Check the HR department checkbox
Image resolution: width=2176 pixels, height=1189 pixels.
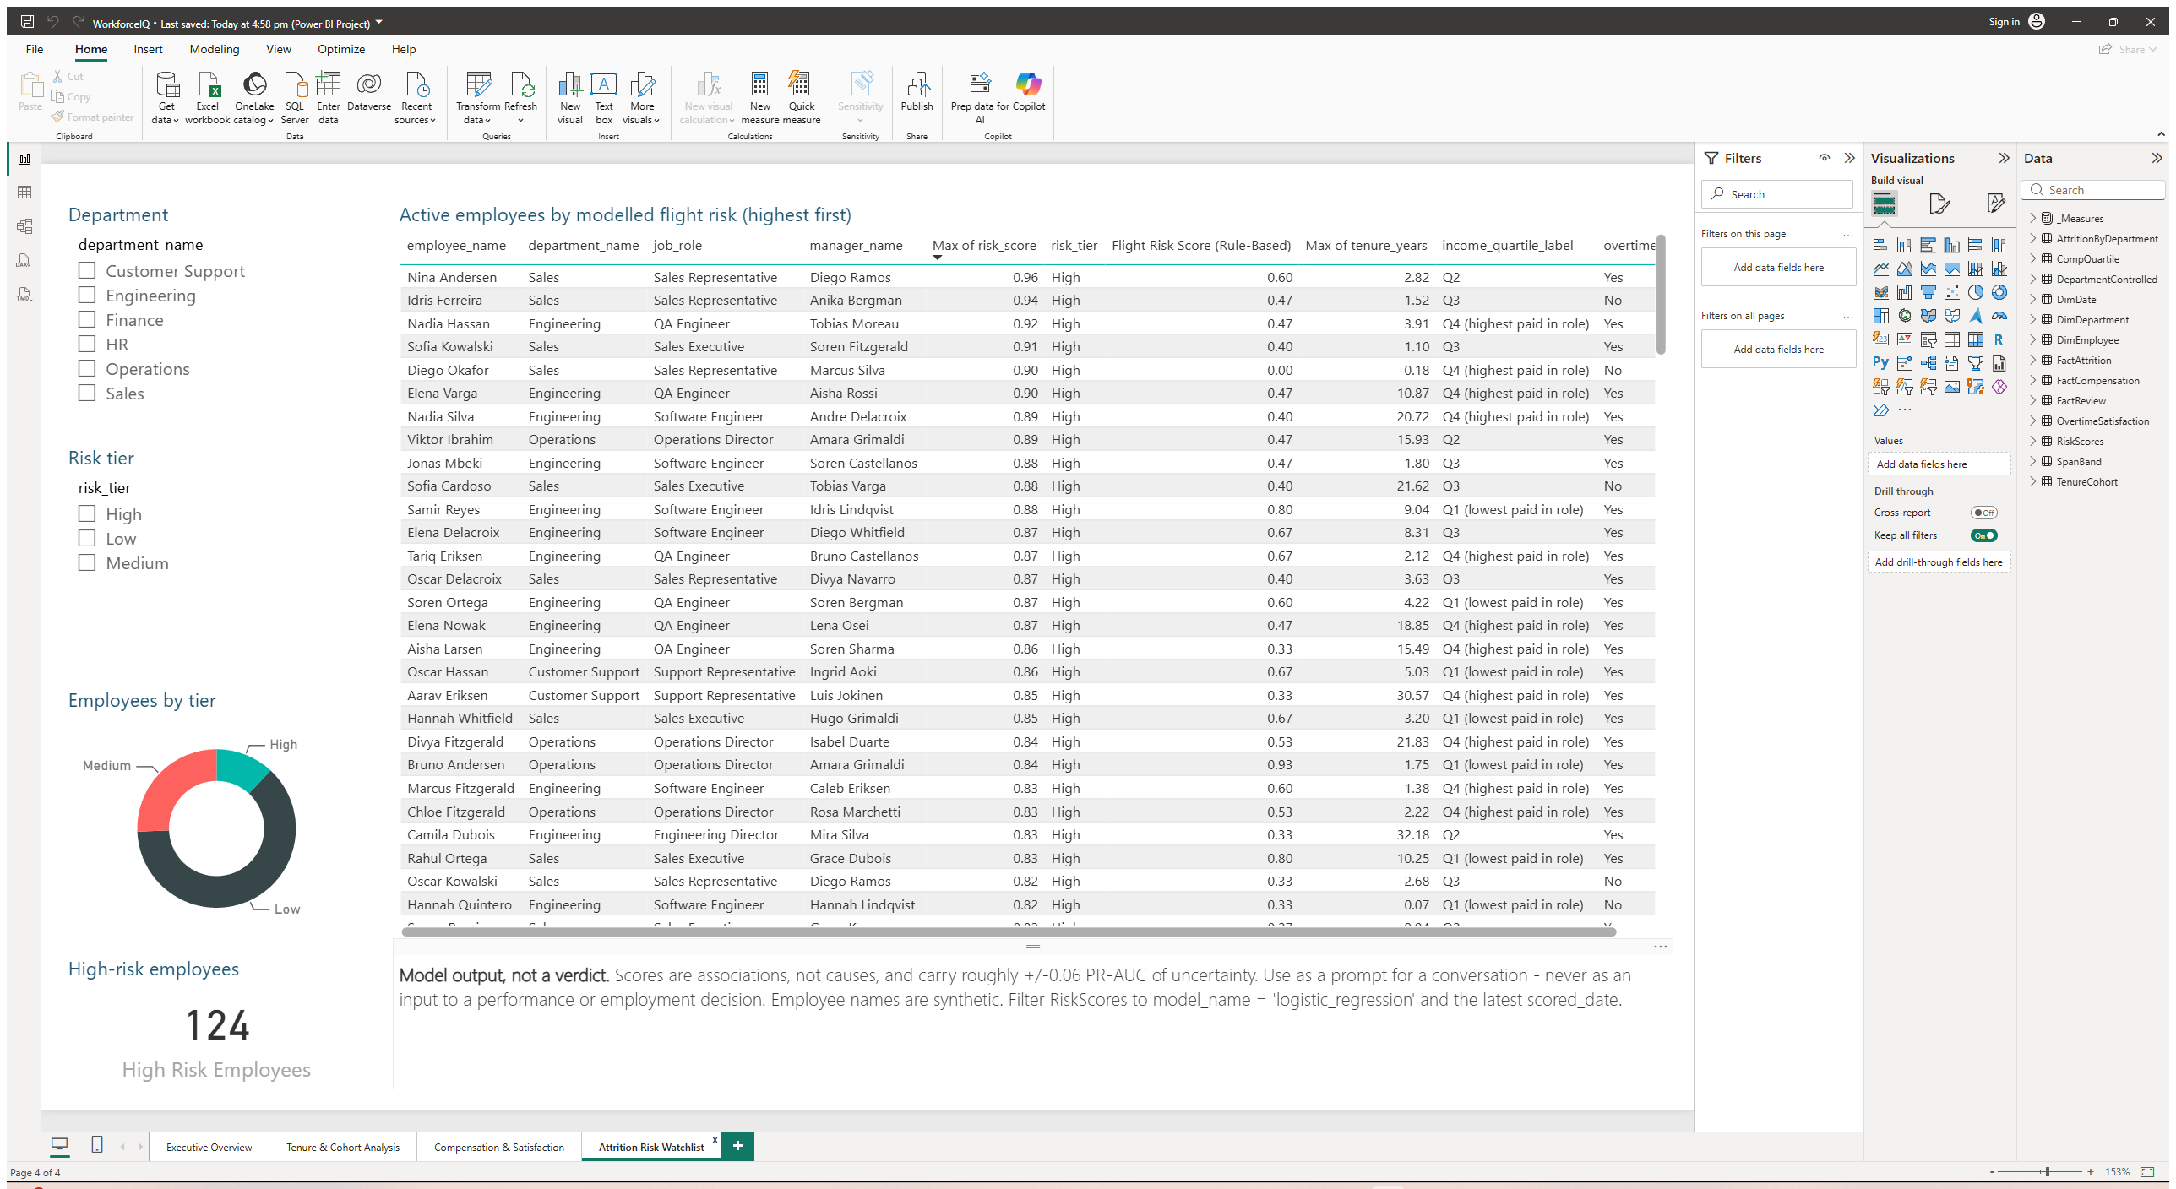tap(87, 344)
